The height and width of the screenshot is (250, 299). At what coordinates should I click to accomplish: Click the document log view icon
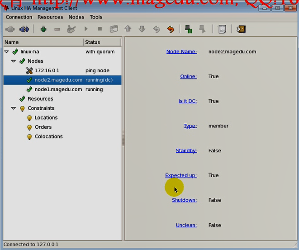pyautogui.click(x=222, y=29)
